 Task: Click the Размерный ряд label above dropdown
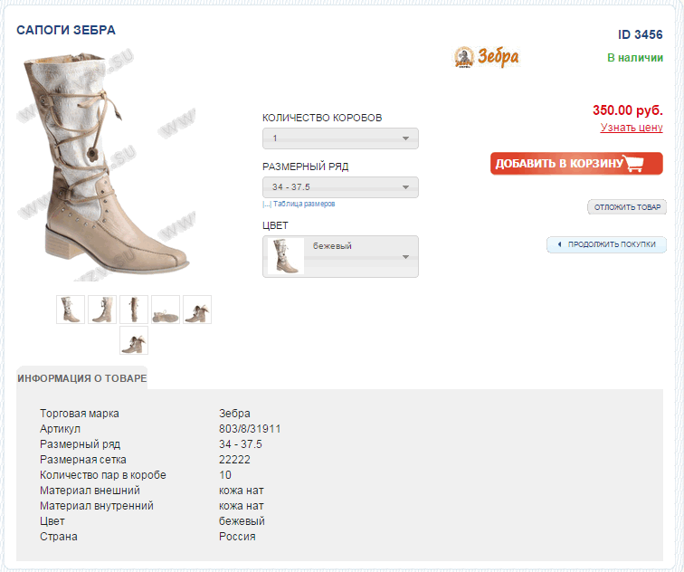pos(306,167)
